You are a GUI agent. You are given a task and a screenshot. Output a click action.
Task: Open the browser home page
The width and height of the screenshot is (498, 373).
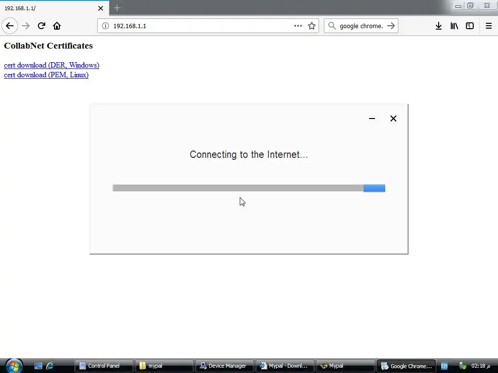coord(57,26)
